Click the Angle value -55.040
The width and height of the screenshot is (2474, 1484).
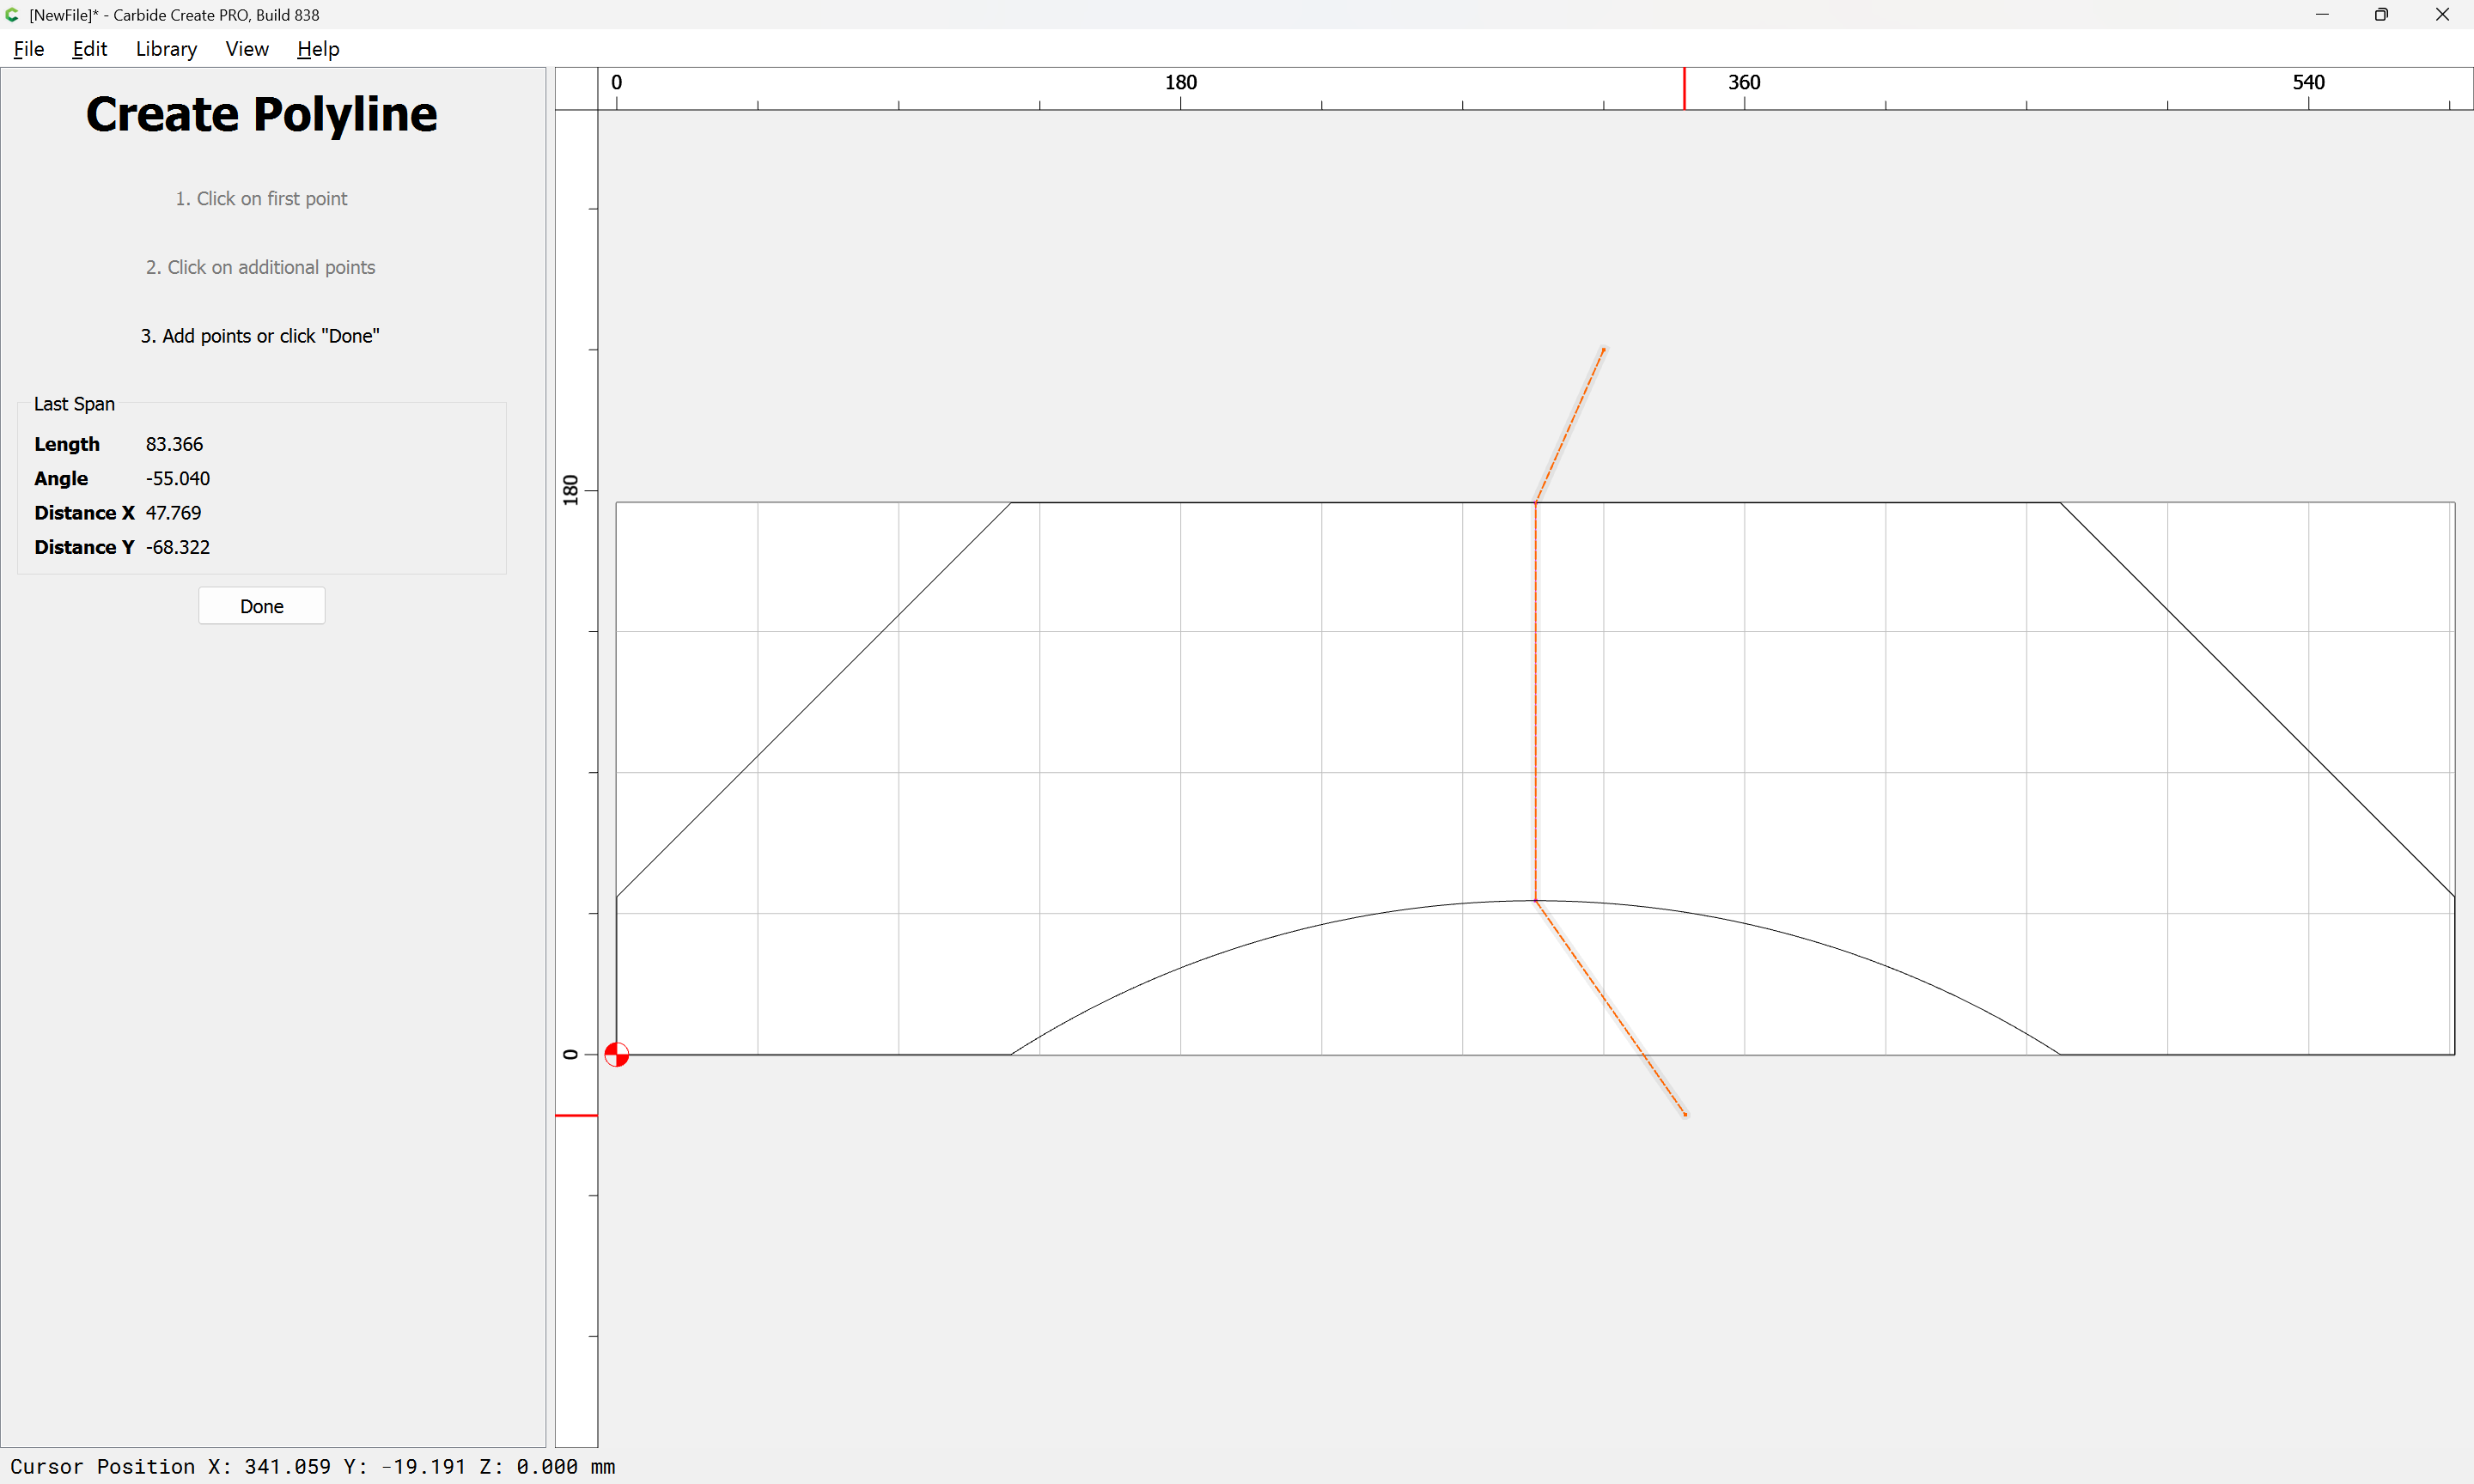pos(177,478)
